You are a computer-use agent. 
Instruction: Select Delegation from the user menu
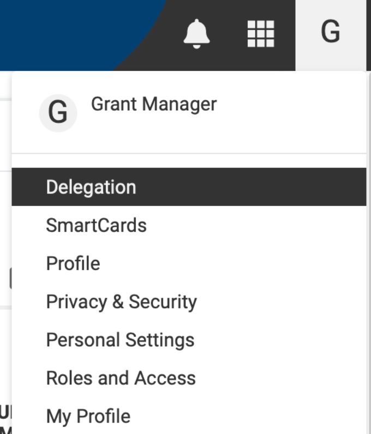189,187
